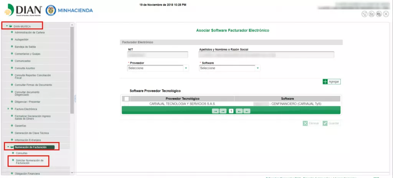Click the next page arrow in table
This screenshot has width=393, height=178.
[x=239, y=111]
